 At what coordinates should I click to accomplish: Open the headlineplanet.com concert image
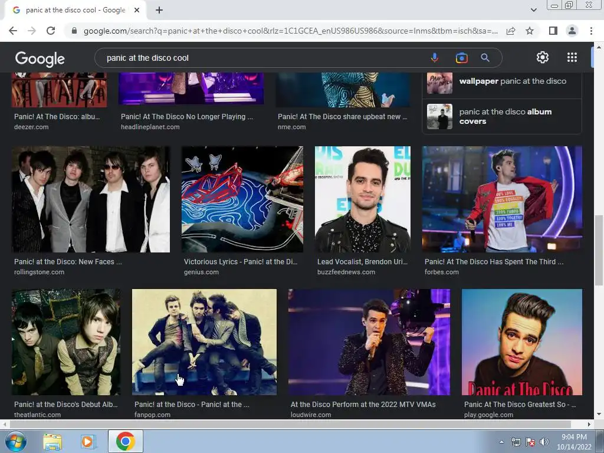[x=191, y=88]
